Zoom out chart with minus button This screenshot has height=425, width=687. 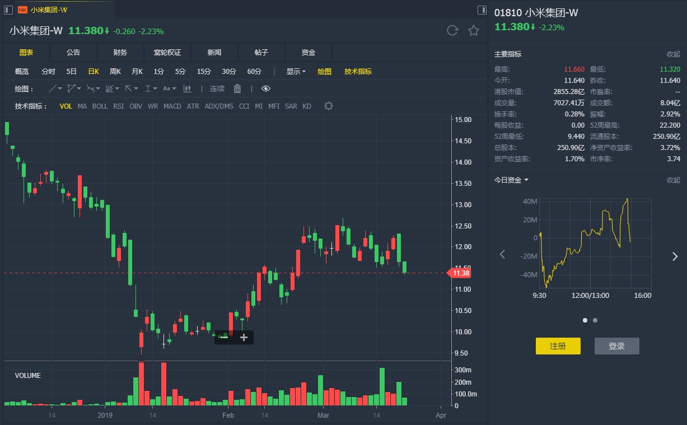tap(225, 337)
